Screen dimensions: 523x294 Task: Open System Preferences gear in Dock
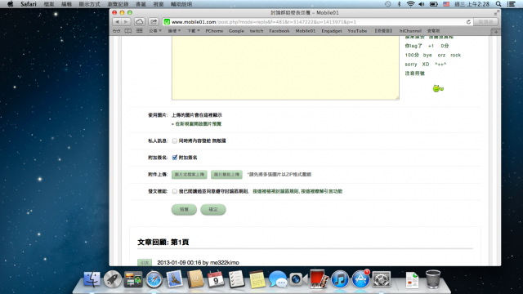tap(382, 279)
